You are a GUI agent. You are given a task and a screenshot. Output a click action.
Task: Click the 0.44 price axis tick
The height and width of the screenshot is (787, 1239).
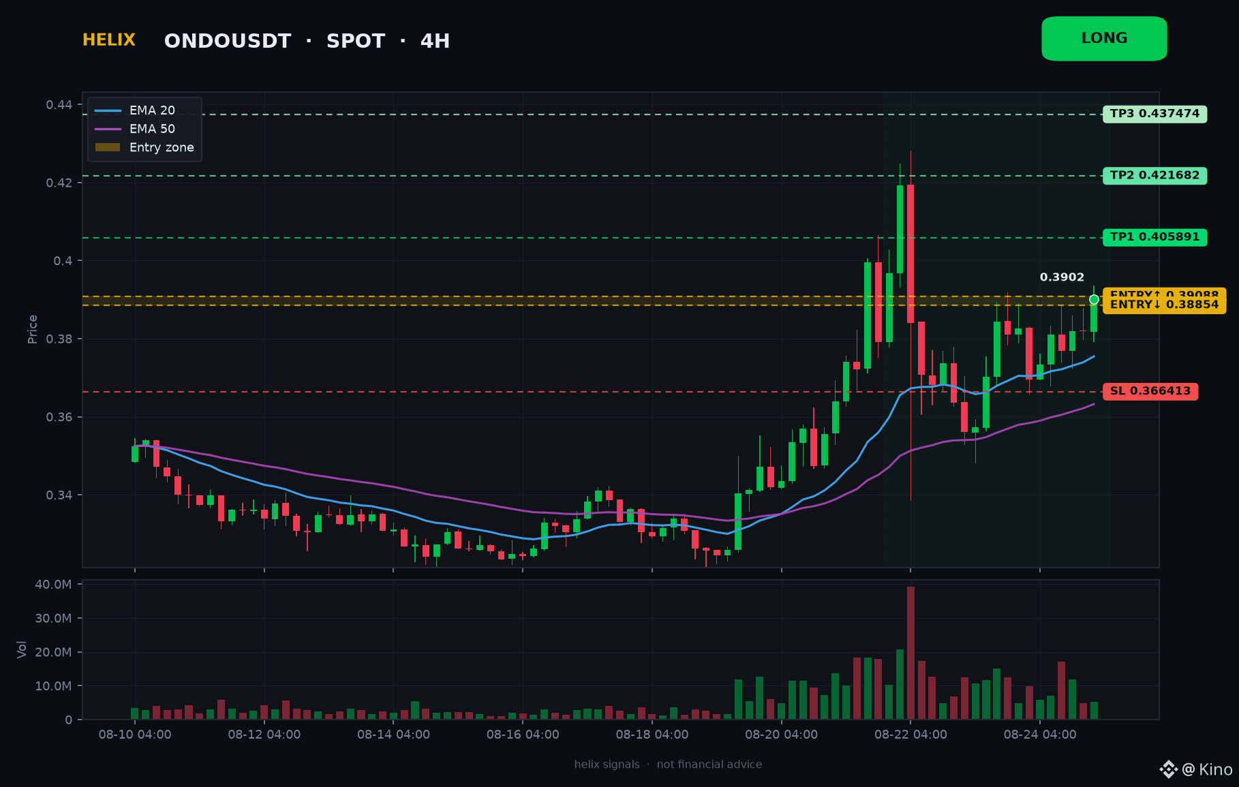[x=59, y=105]
